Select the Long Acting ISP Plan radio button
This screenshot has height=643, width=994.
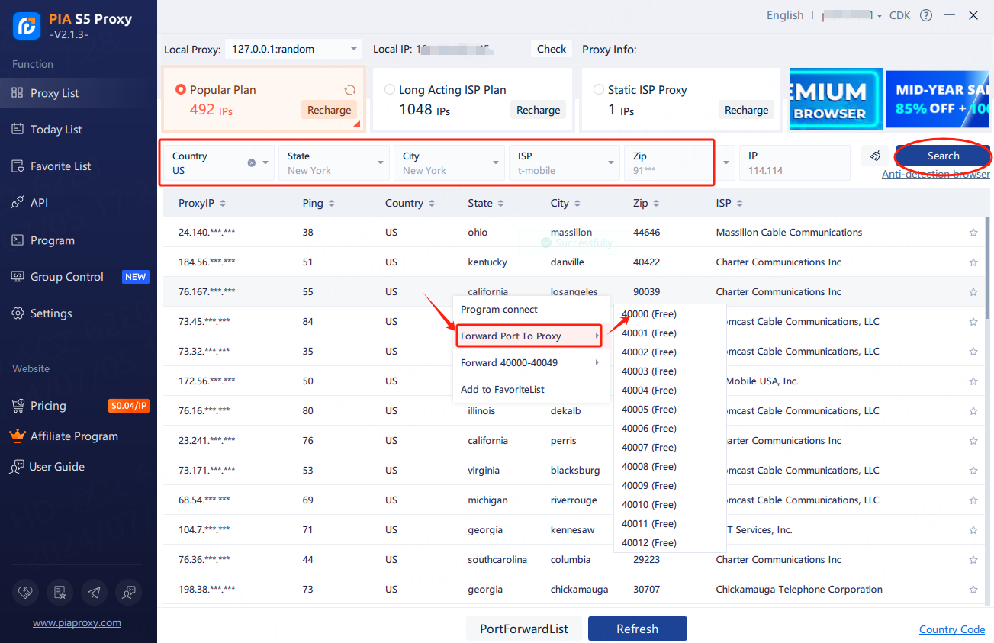(x=390, y=89)
